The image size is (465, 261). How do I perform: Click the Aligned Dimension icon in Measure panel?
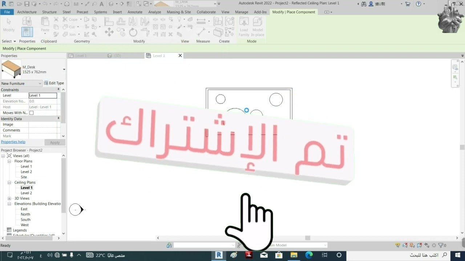point(201,33)
